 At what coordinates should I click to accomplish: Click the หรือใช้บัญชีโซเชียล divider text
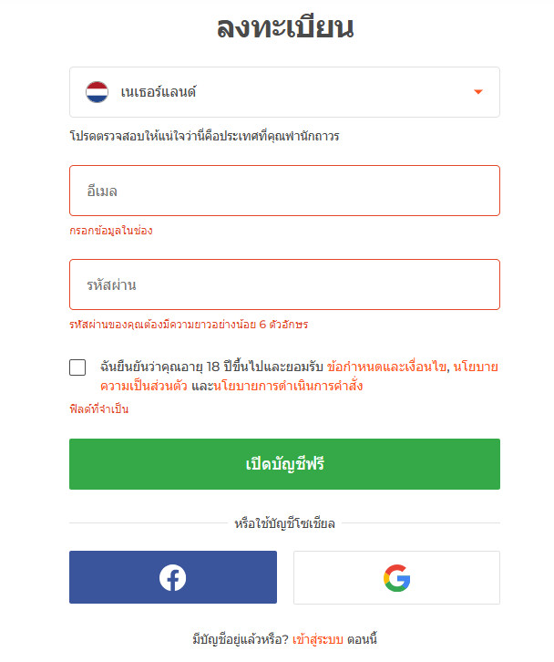[x=284, y=523]
